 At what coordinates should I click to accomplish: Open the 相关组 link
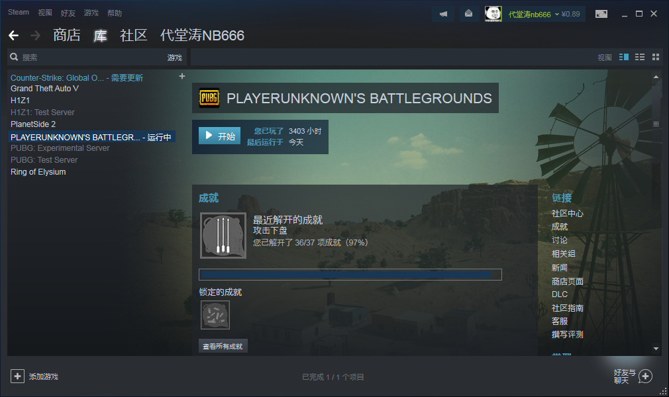pos(563,253)
